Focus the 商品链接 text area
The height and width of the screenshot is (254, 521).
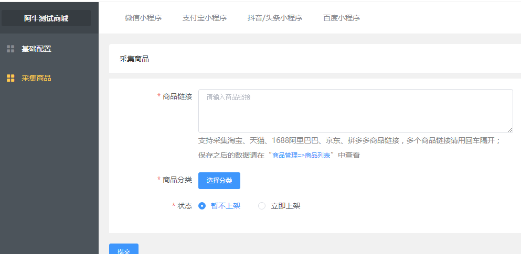point(355,111)
